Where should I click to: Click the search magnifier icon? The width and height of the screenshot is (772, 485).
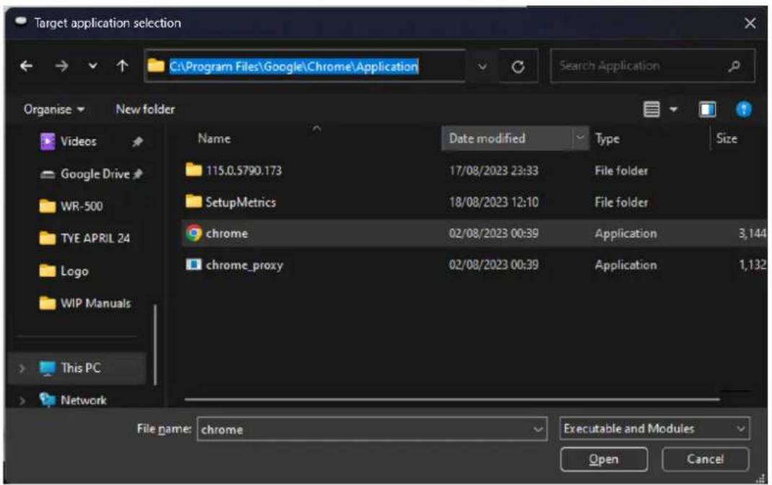[734, 66]
